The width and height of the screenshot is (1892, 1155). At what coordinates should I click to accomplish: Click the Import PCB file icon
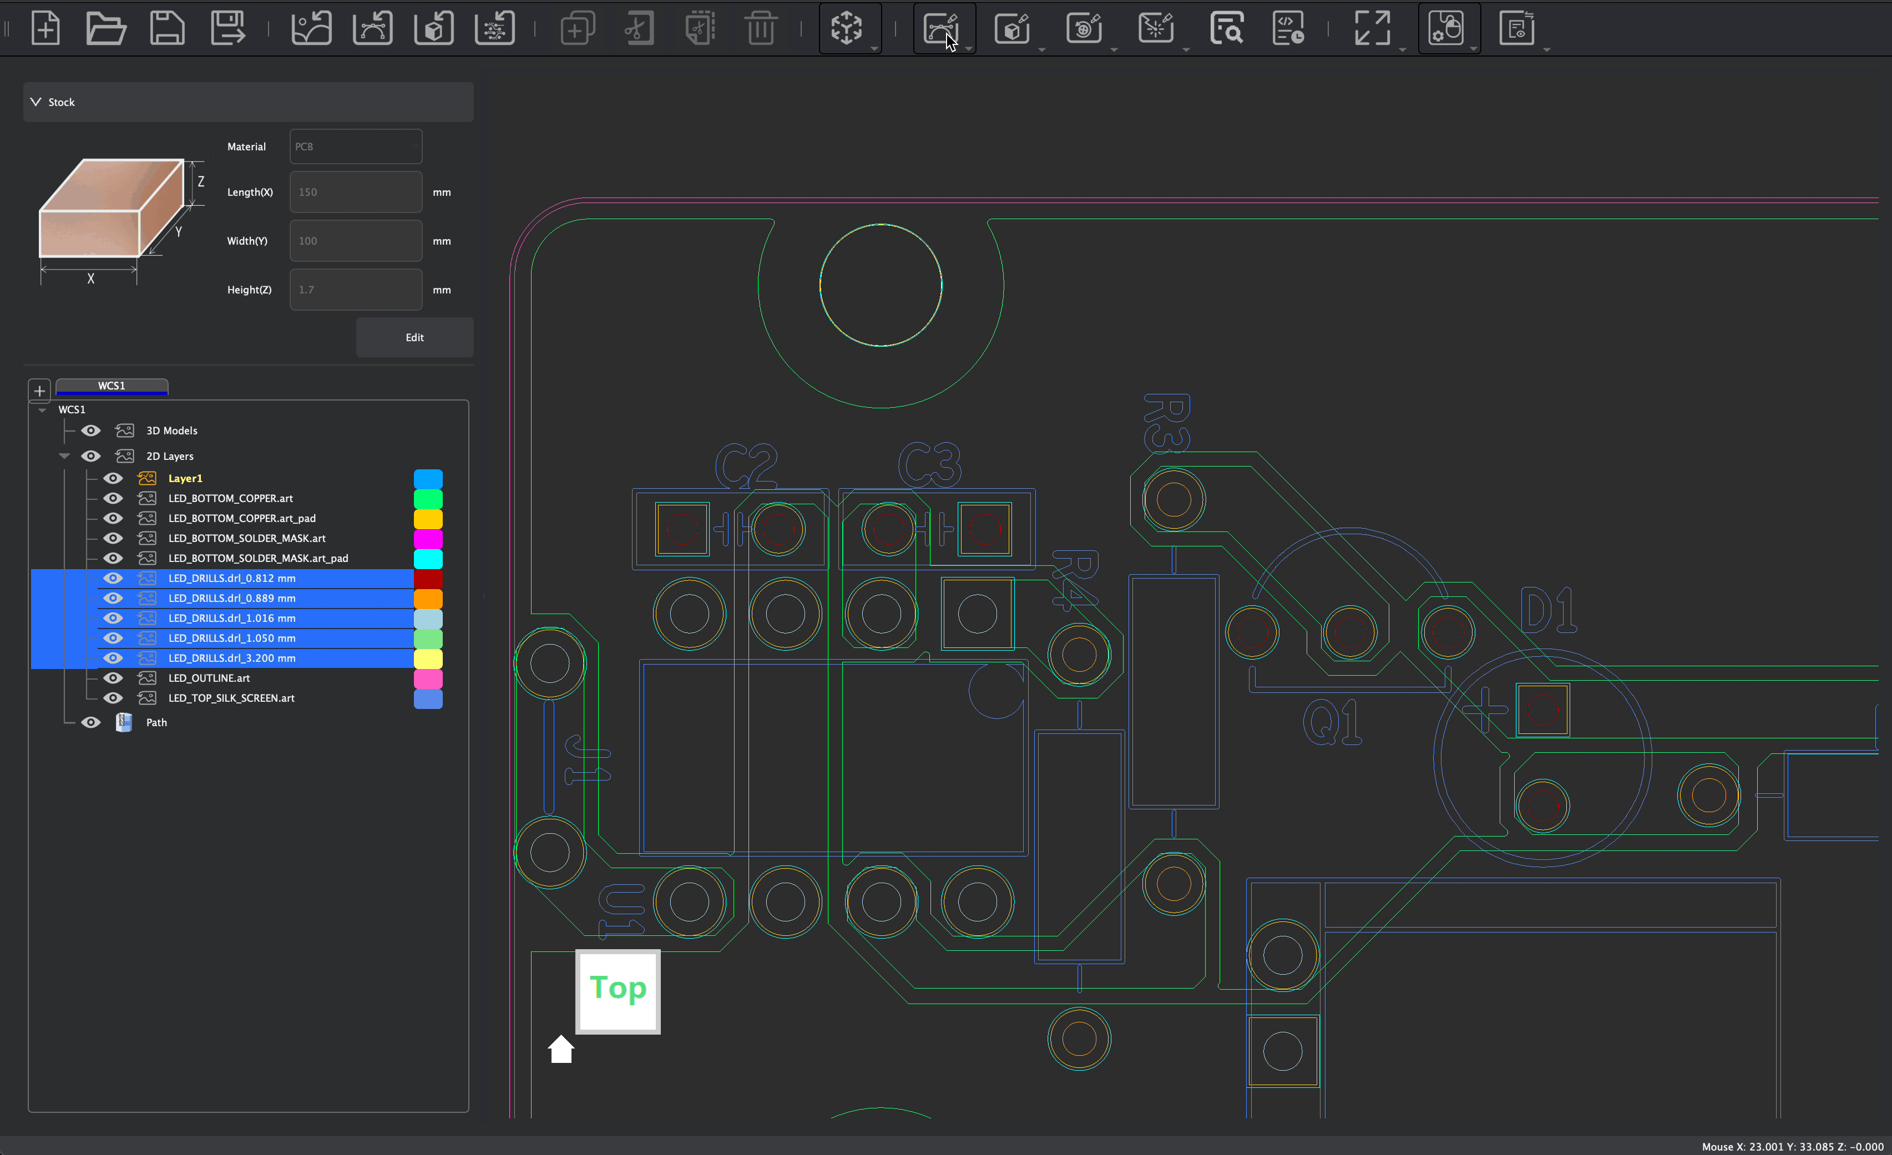pos(495,28)
